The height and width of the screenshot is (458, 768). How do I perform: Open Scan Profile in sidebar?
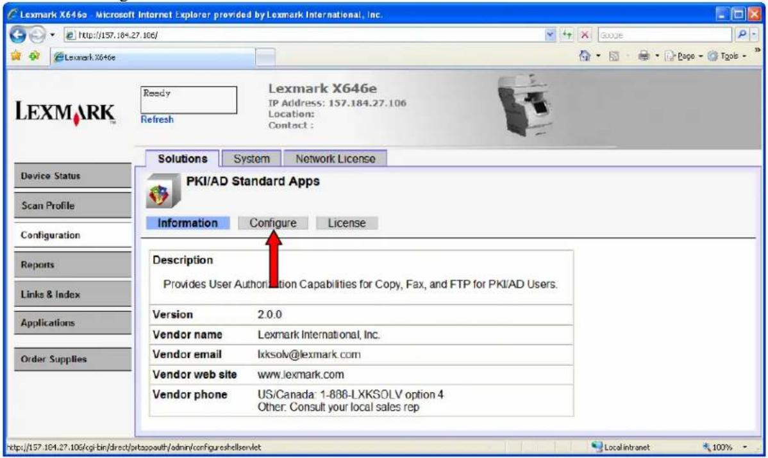click(x=72, y=206)
